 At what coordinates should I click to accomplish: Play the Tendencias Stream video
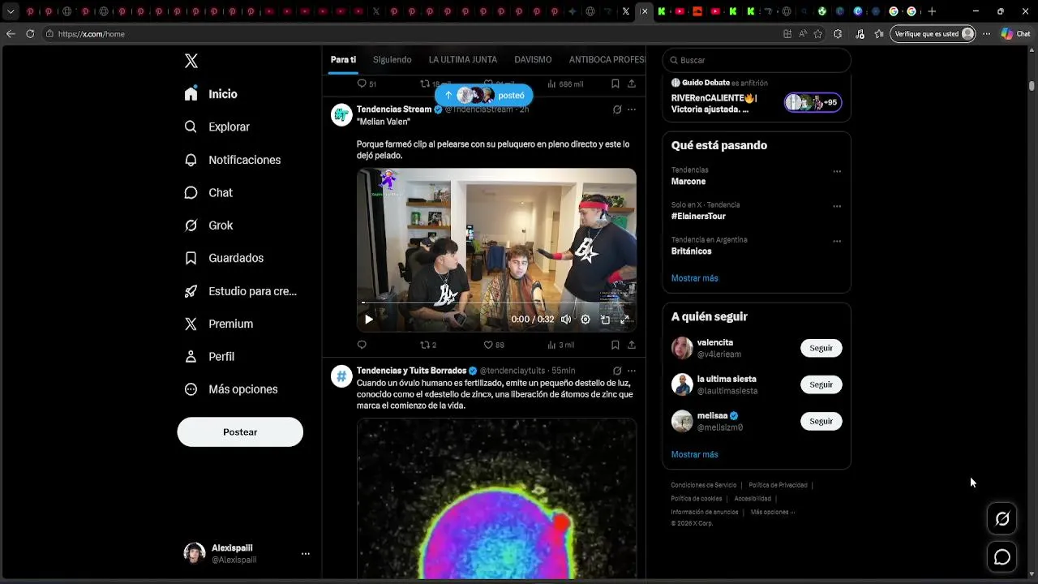[369, 320]
